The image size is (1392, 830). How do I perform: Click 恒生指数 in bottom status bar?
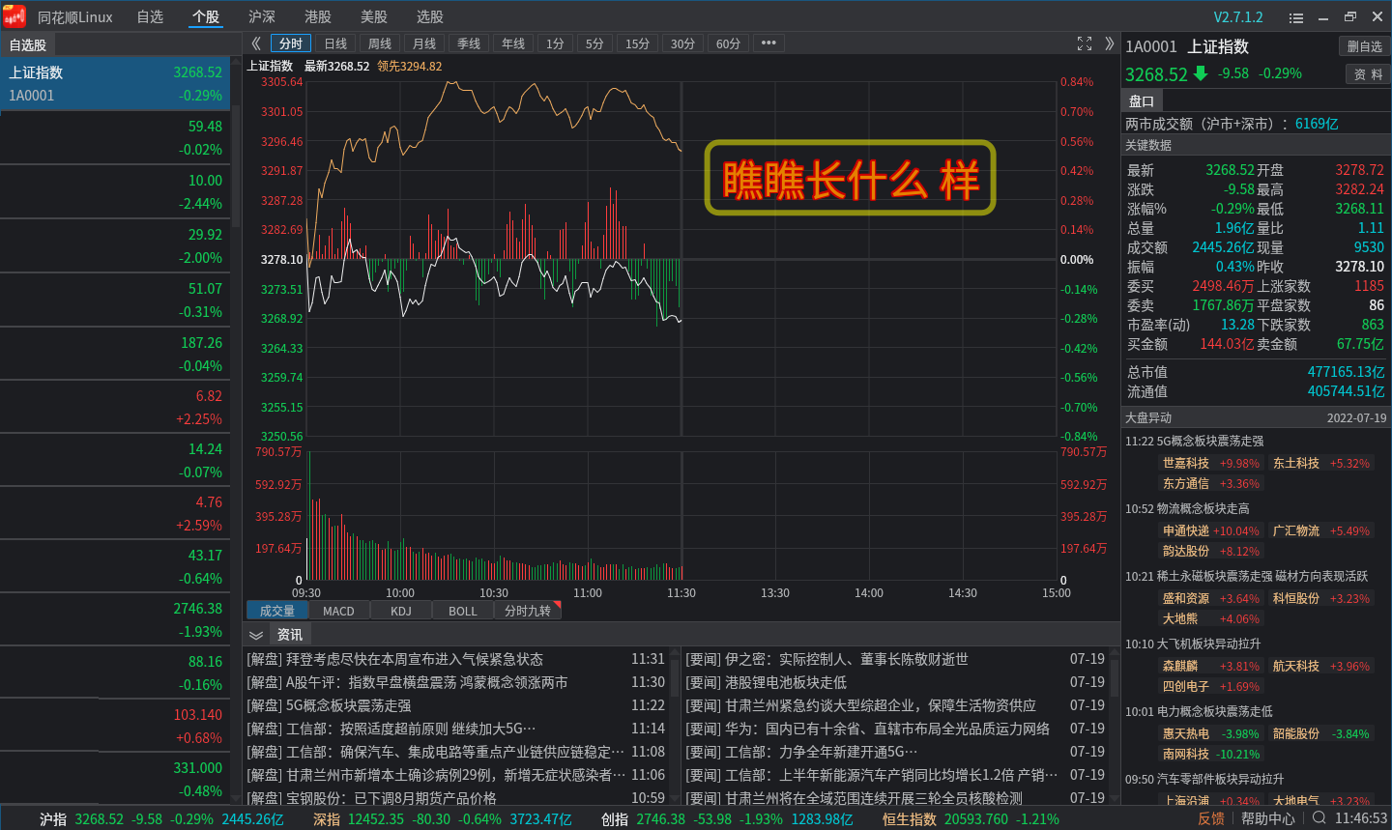(x=910, y=819)
